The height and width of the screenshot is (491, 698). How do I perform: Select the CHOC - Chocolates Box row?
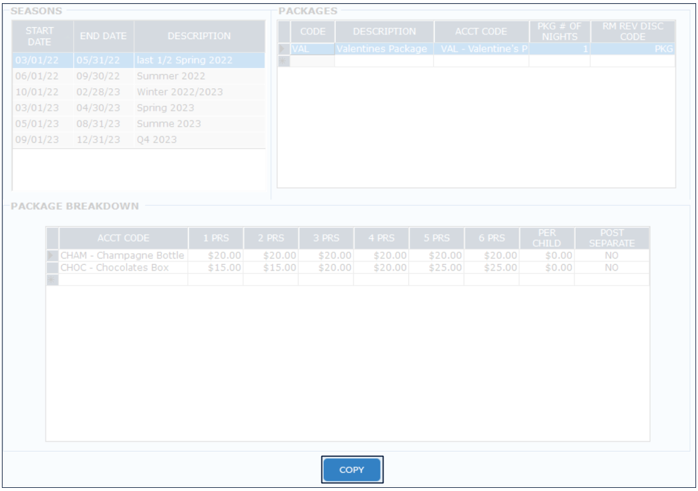[x=123, y=267]
